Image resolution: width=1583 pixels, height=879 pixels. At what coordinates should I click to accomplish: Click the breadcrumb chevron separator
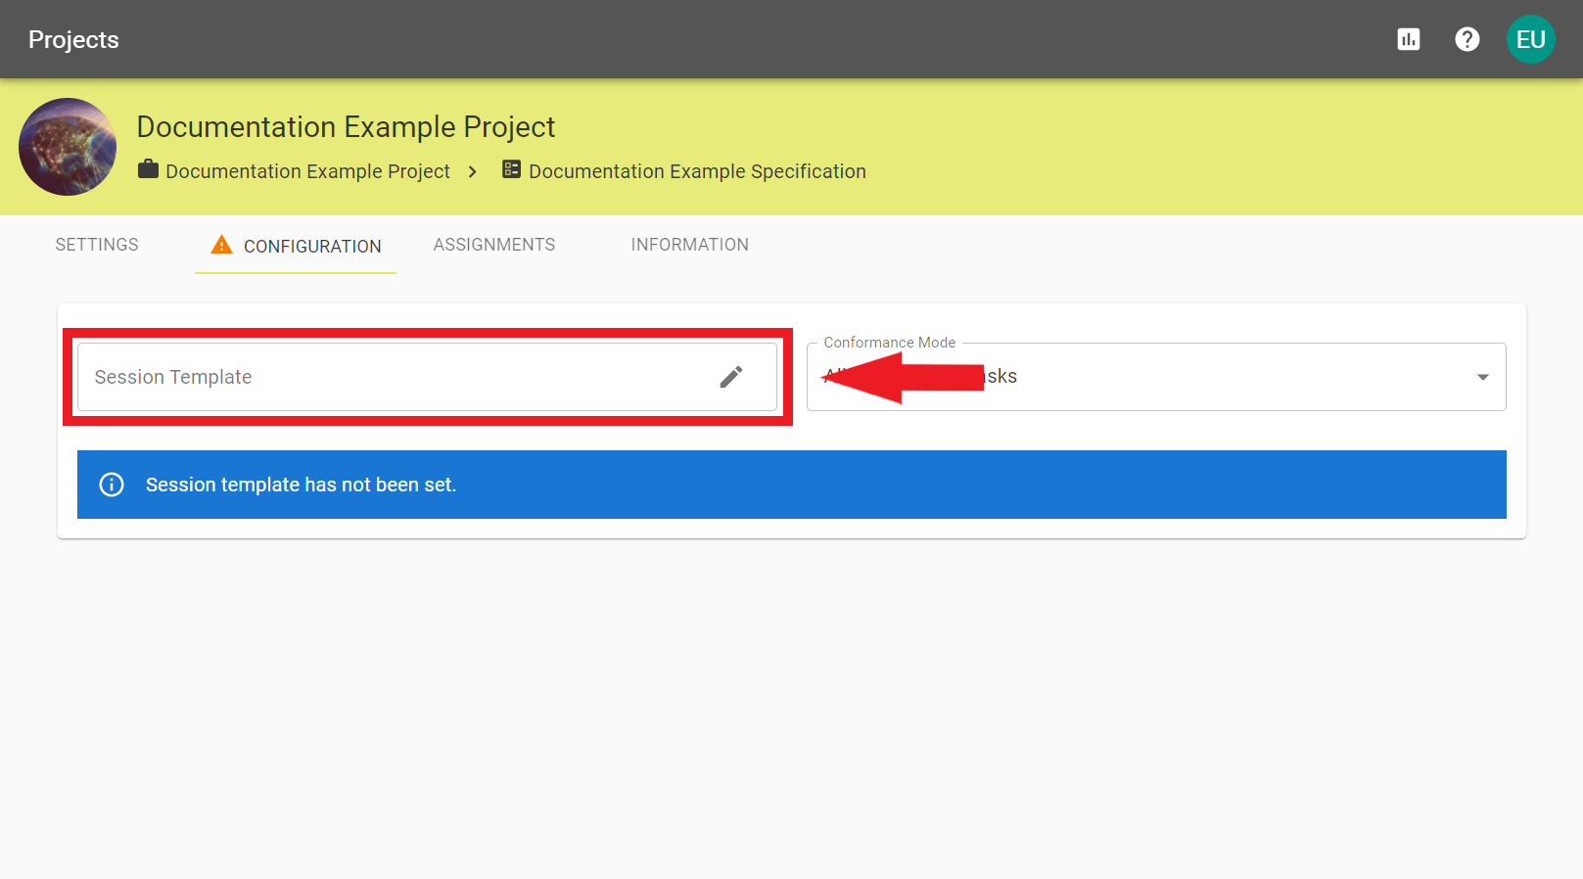click(x=472, y=171)
